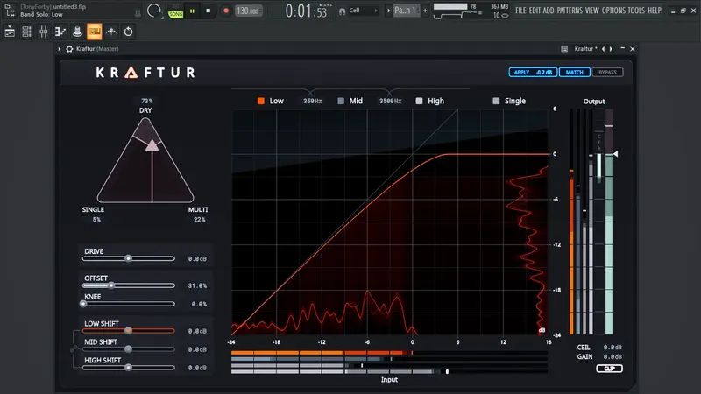Click the plugin picker stamp icon

tap(77, 32)
